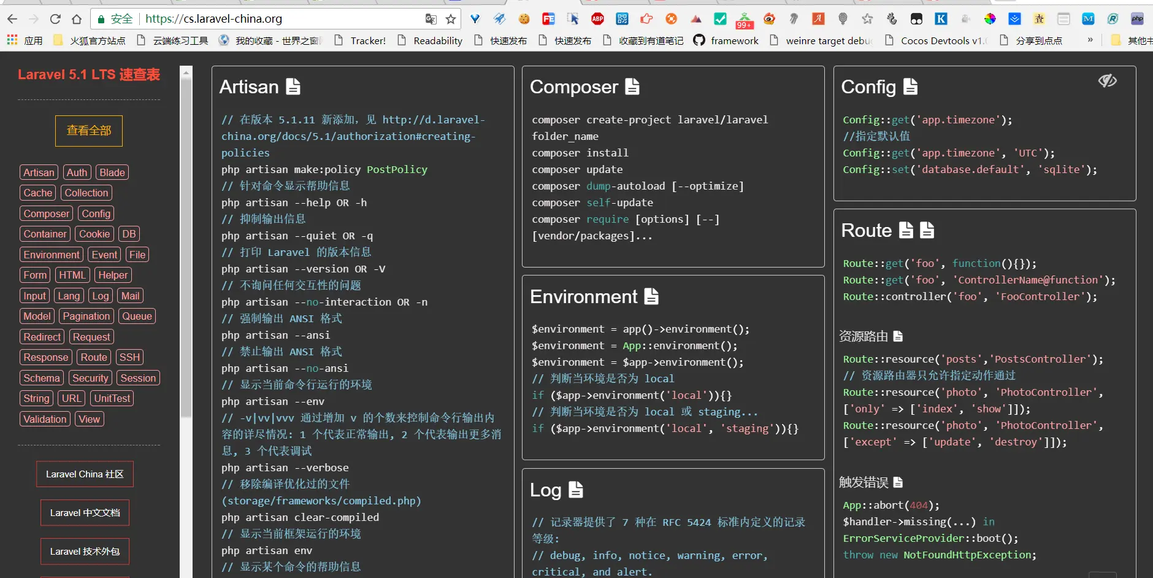The width and height of the screenshot is (1153, 578).
Task: Open the Readability bookmark
Action: pyautogui.click(x=430, y=40)
